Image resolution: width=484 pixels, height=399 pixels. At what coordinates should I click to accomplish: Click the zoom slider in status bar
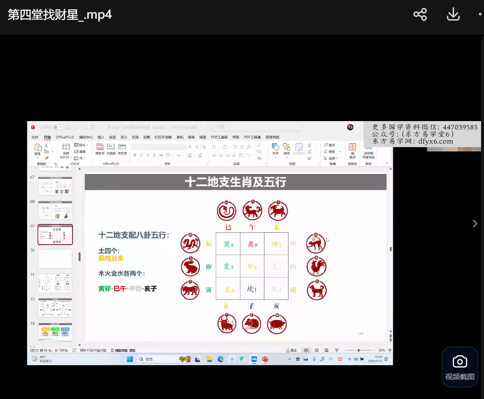[x=359, y=350]
